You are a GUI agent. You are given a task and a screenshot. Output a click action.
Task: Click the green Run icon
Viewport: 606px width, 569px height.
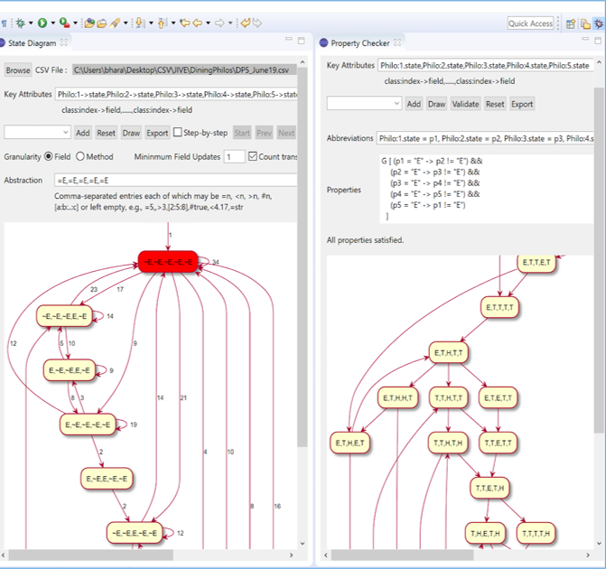(x=42, y=23)
